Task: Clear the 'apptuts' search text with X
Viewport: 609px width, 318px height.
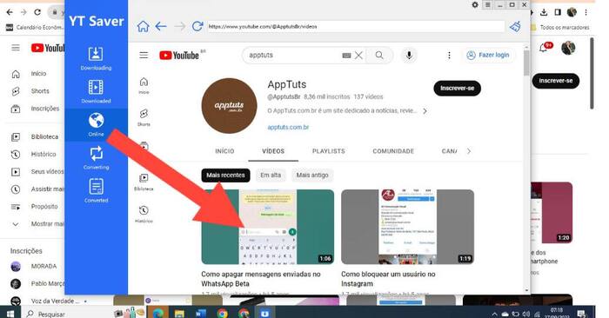Action: coord(358,56)
